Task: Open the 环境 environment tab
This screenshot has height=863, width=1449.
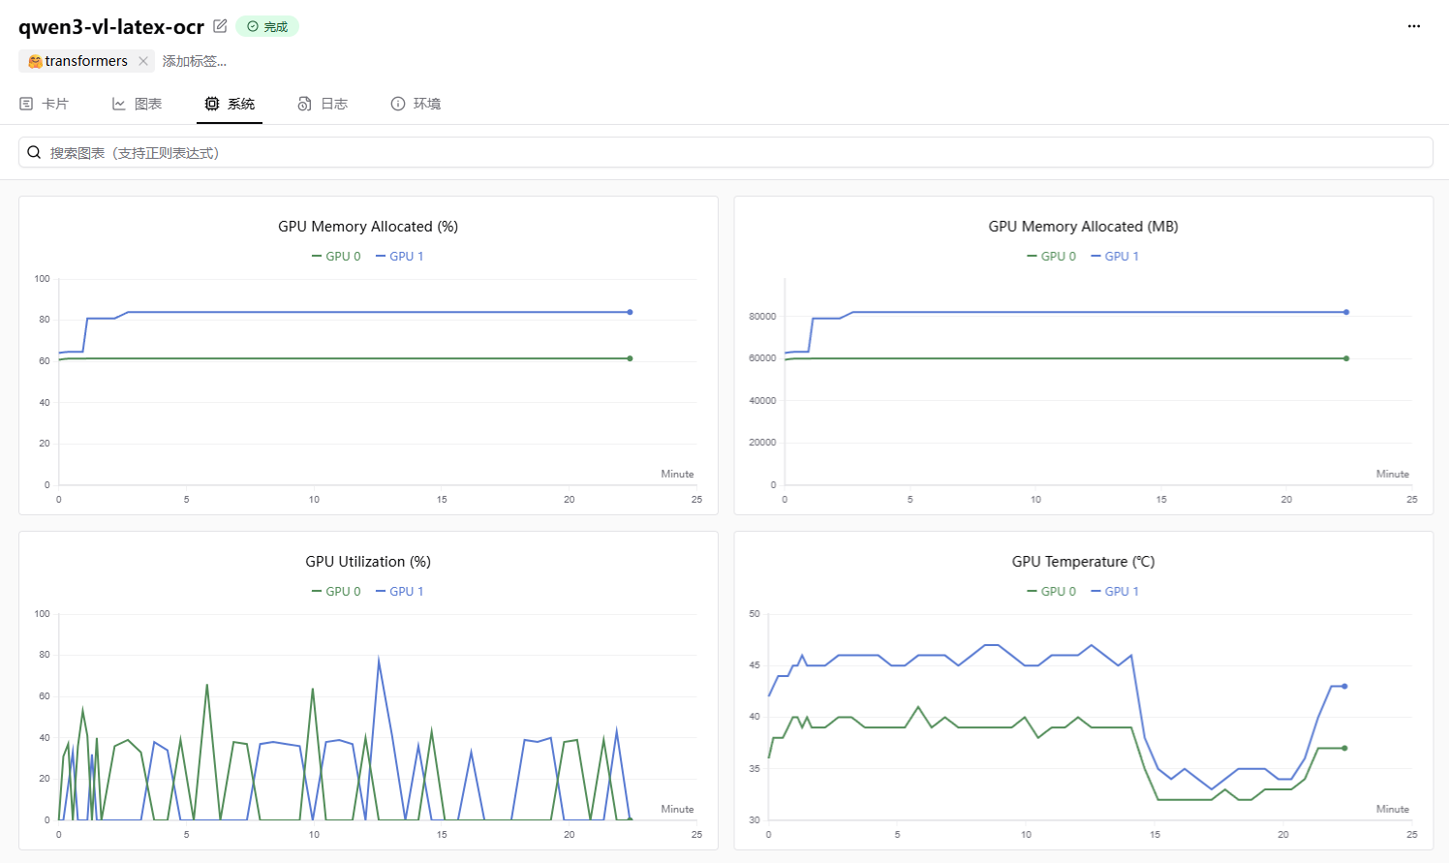Action: coord(416,104)
